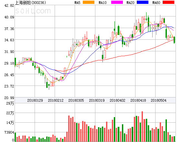Click the 20180319 date label
The width and height of the screenshot is (194, 142).
[97, 100]
